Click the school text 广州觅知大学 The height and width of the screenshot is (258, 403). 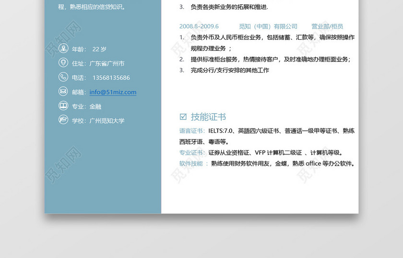point(107,121)
